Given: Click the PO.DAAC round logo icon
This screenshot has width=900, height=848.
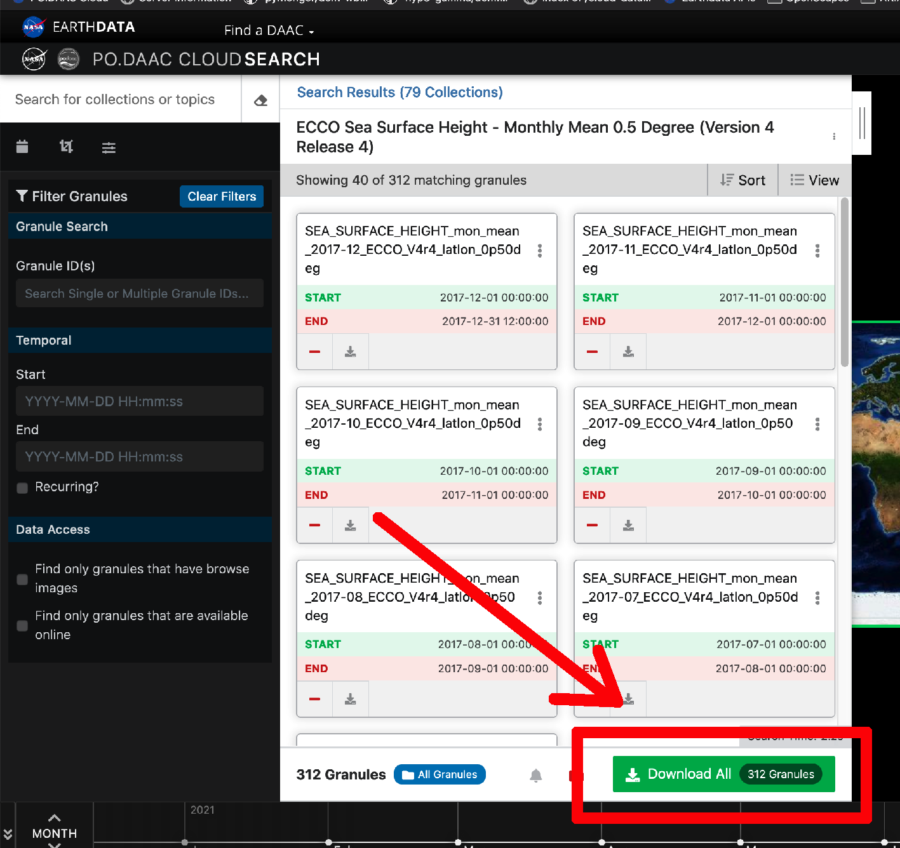Looking at the screenshot, I should [x=68, y=59].
